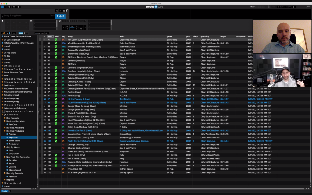The height and width of the screenshot is (195, 312).
Task: Open the setup gear in the top-right
Action: [x=293, y=7]
